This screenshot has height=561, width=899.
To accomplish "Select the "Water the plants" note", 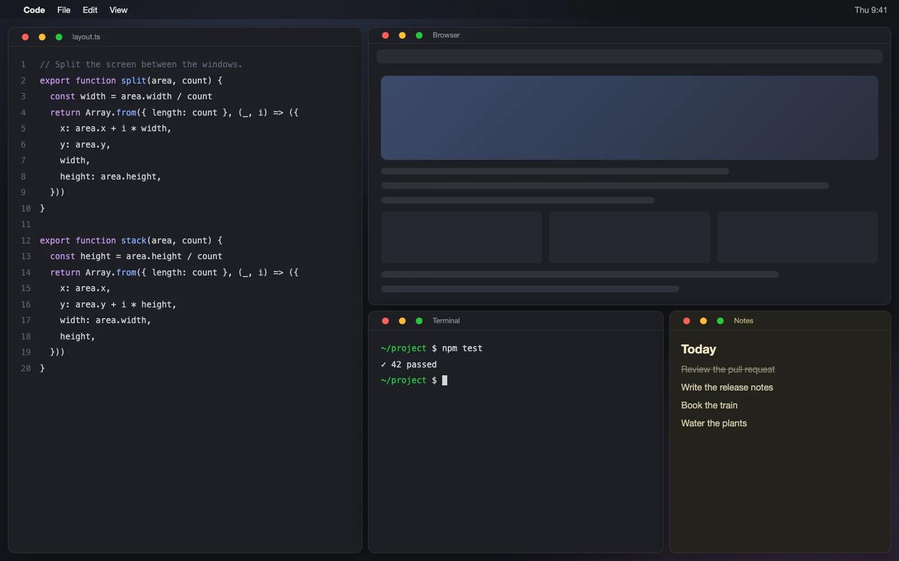I will pos(714,423).
